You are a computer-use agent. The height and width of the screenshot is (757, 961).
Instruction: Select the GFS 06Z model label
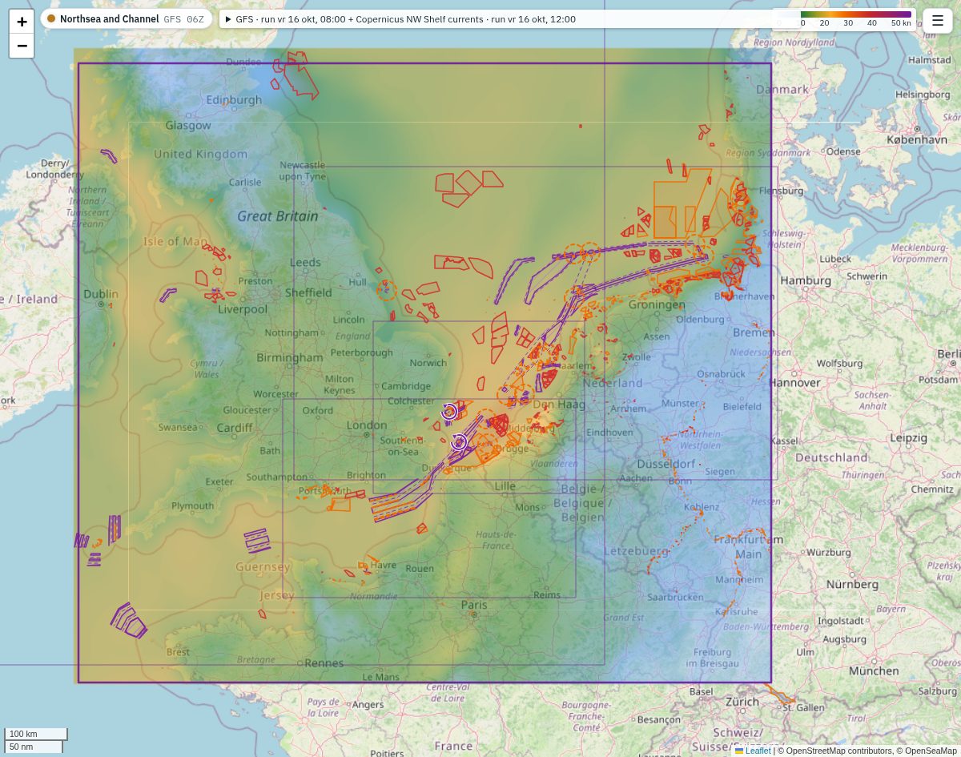tap(183, 19)
